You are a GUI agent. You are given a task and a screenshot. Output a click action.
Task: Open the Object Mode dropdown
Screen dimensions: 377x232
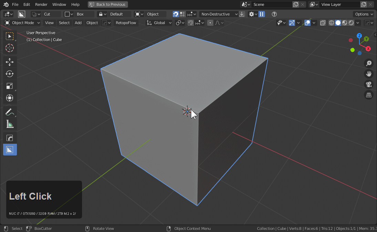coord(22,23)
